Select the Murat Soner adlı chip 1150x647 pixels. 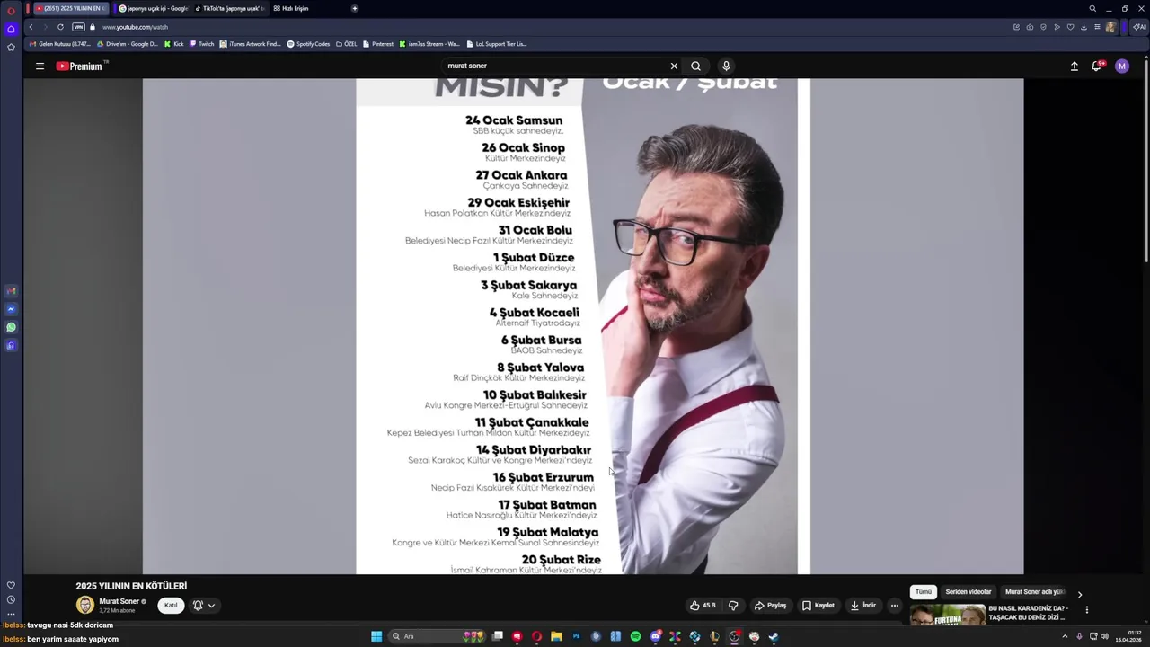pyautogui.click(x=1034, y=592)
